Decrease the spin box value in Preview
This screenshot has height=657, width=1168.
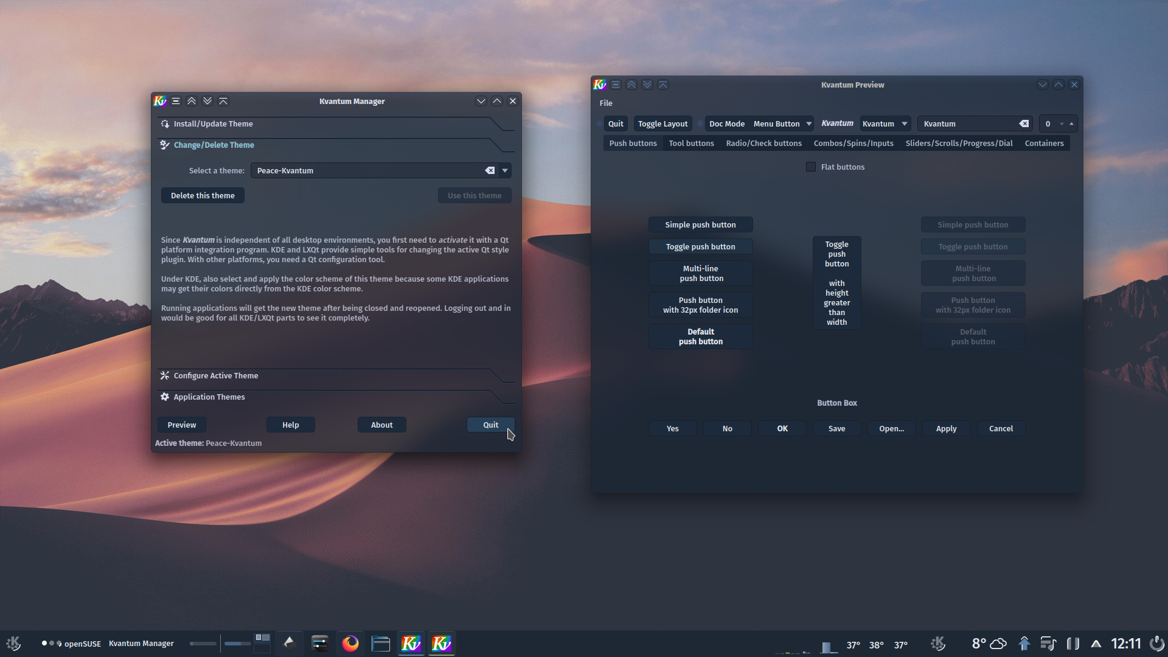click(1062, 123)
